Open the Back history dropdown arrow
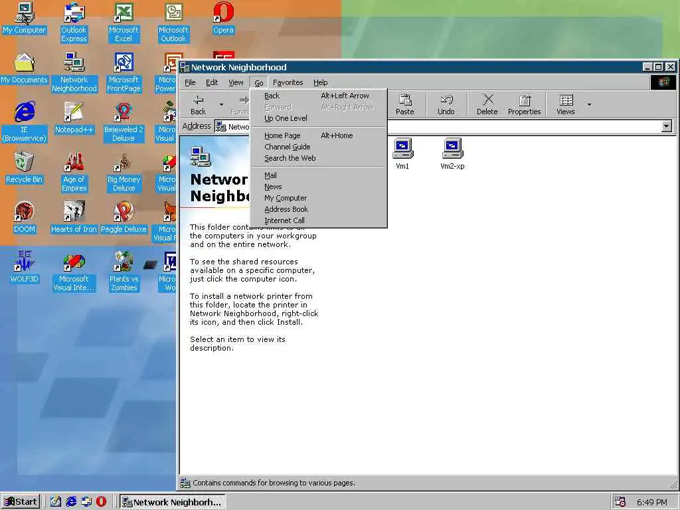 (x=221, y=104)
